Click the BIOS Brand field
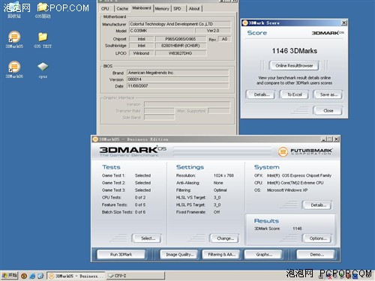 coord(178,73)
